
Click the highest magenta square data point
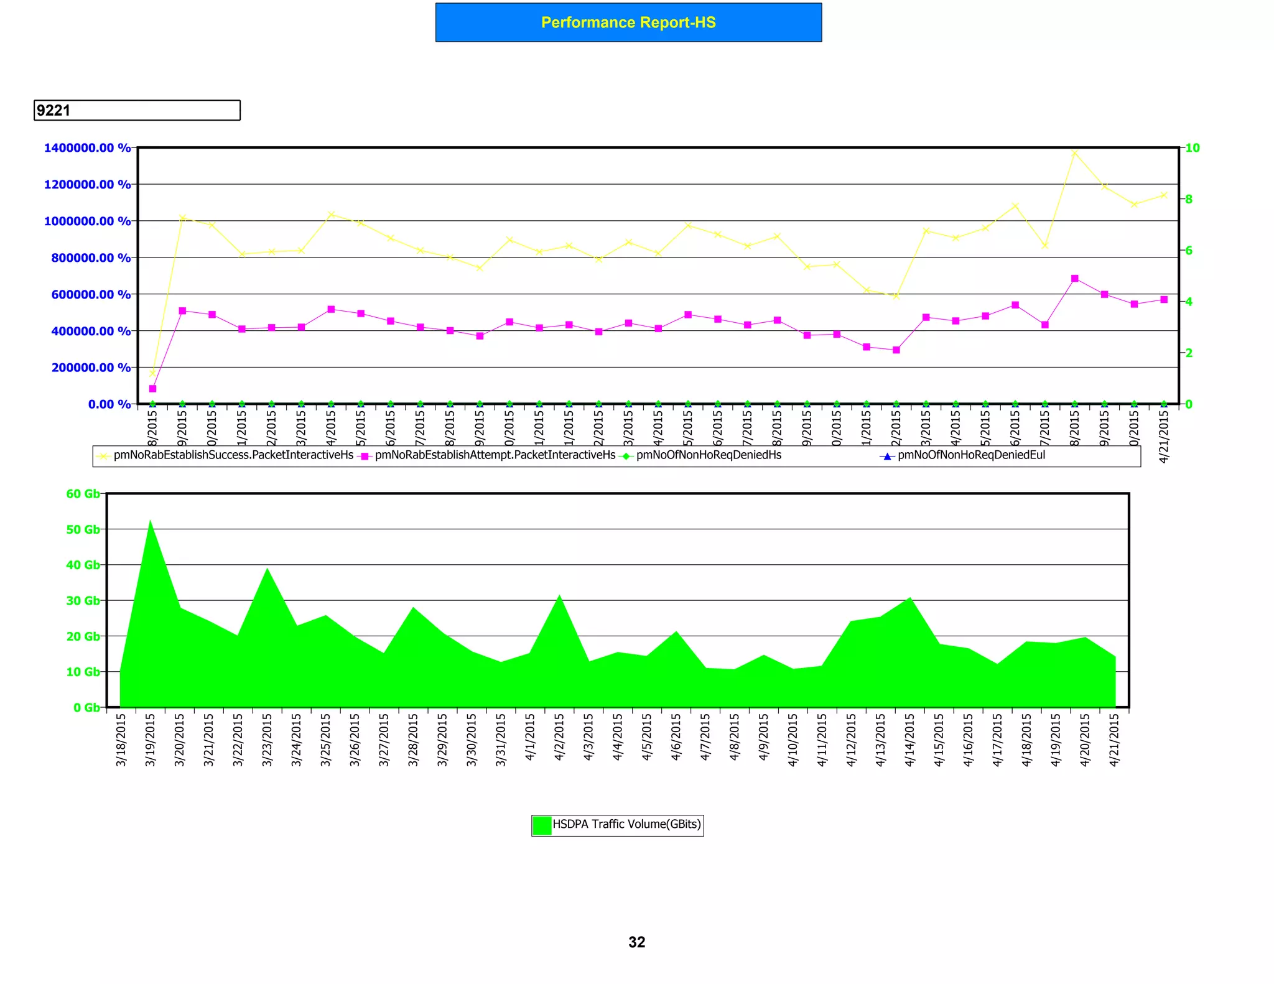pyautogui.click(x=1074, y=279)
